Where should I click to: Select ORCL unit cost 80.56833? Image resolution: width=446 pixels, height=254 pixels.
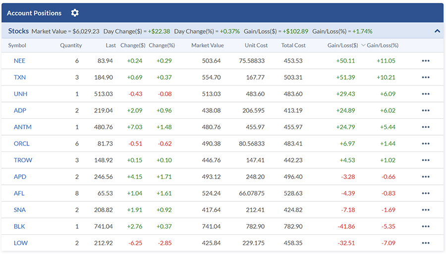pos(252,144)
